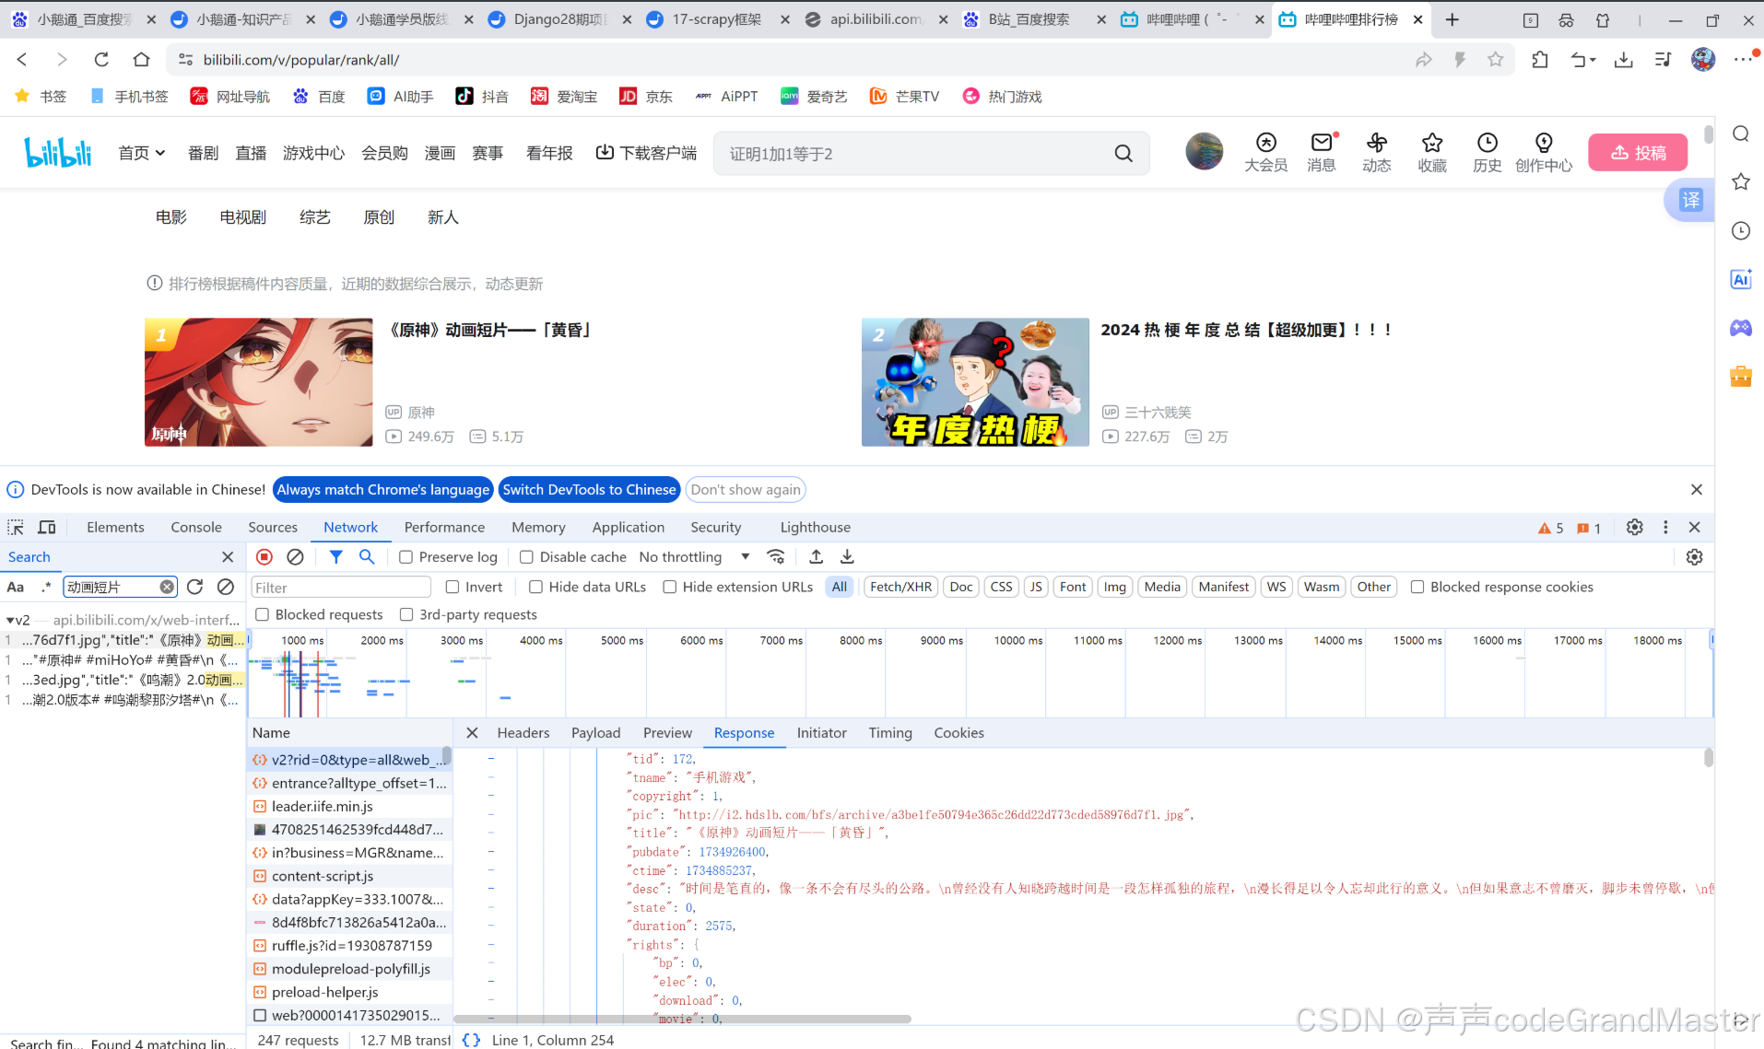
Task: Toggle regular expression button in search
Action: 46,587
